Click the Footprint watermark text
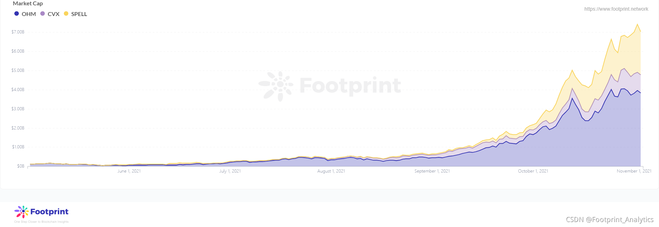 click(x=350, y=86)
